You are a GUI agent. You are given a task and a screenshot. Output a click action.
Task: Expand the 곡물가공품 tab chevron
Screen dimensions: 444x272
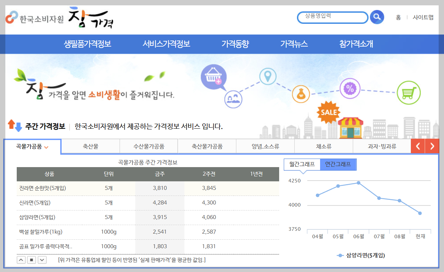coord(46,147)
